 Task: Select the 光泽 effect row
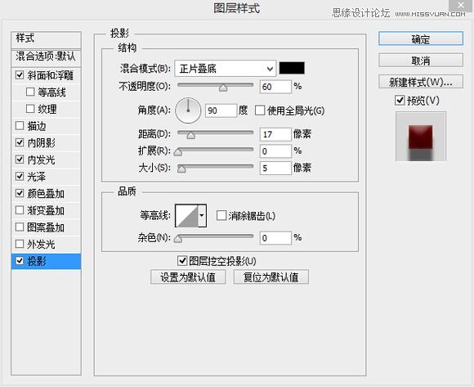46,177
